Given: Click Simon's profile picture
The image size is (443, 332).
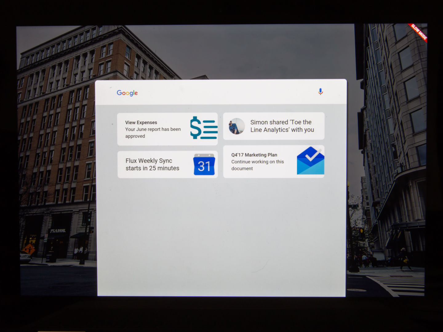Looking at the screenshot, I should pyautogui.click(x=237, y=126).
